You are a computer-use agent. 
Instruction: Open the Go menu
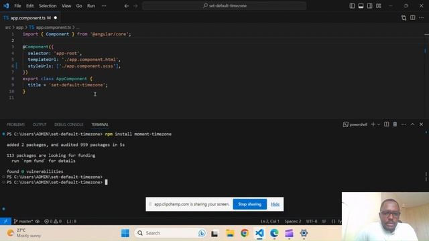[x=79, y=6]
